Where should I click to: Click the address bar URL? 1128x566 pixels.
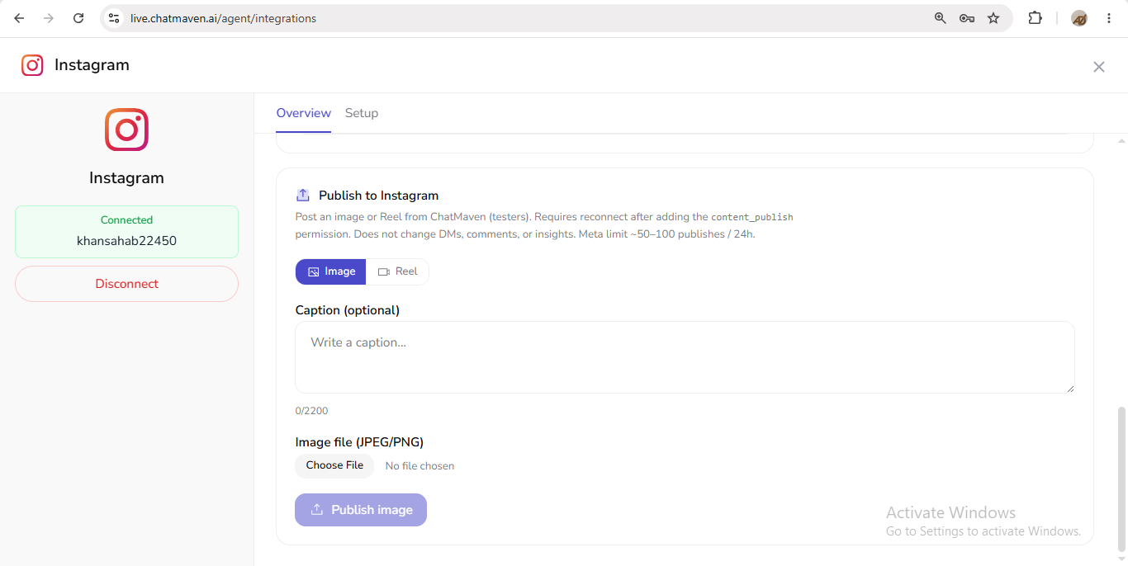[223, 18]
